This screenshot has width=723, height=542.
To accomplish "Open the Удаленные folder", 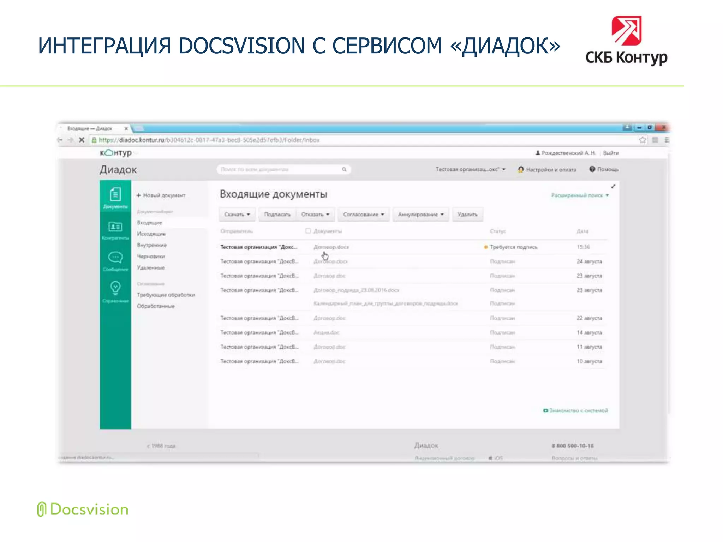I will click(x=151, y=268).
